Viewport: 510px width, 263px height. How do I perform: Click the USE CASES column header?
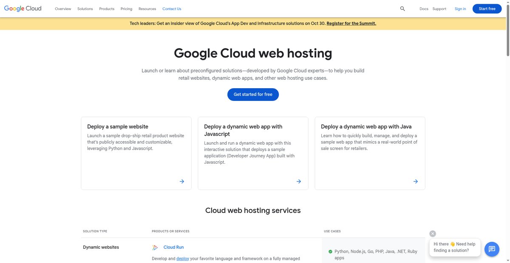tap(332, 231)
